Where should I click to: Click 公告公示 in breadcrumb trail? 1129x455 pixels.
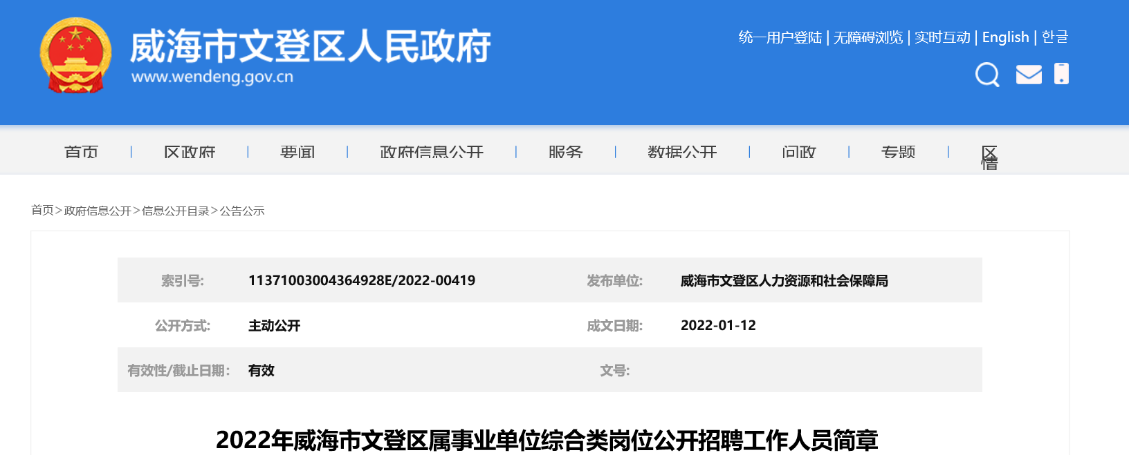tap(242, 211)
